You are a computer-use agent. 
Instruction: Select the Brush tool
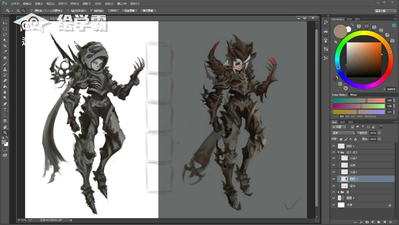5,64
